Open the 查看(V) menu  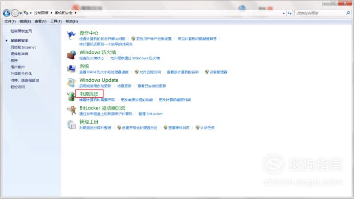pyautogui.click(x=40, y=21)
